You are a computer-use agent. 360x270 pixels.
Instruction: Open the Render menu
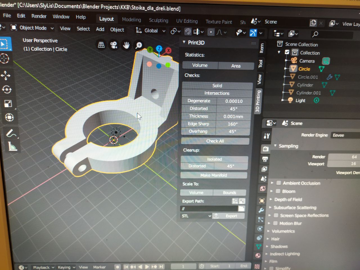tap(39, 16)
